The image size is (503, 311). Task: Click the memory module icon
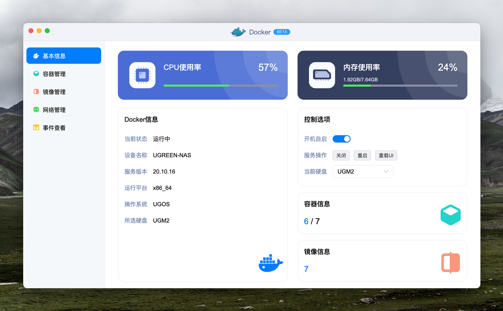pos(322,75)
